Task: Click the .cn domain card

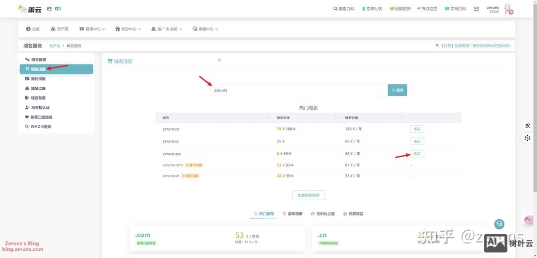Action: (x=400, y=238)
